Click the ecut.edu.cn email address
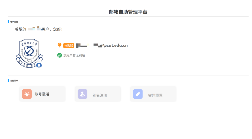The height and width of the screenshot is (139, 252). pyautogui.click(x=102, y=45)
